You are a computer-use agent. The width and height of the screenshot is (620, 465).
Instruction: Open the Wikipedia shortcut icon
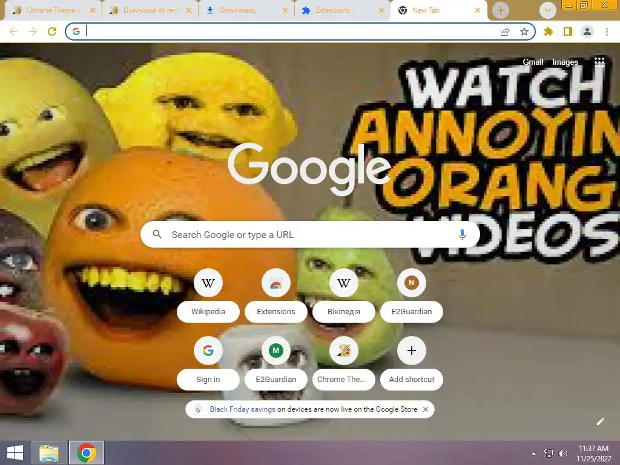pos(208,283)
